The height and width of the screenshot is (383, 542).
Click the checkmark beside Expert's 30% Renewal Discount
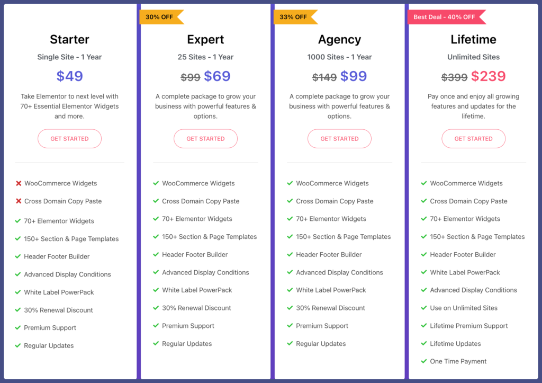click(x=156, y=308)
